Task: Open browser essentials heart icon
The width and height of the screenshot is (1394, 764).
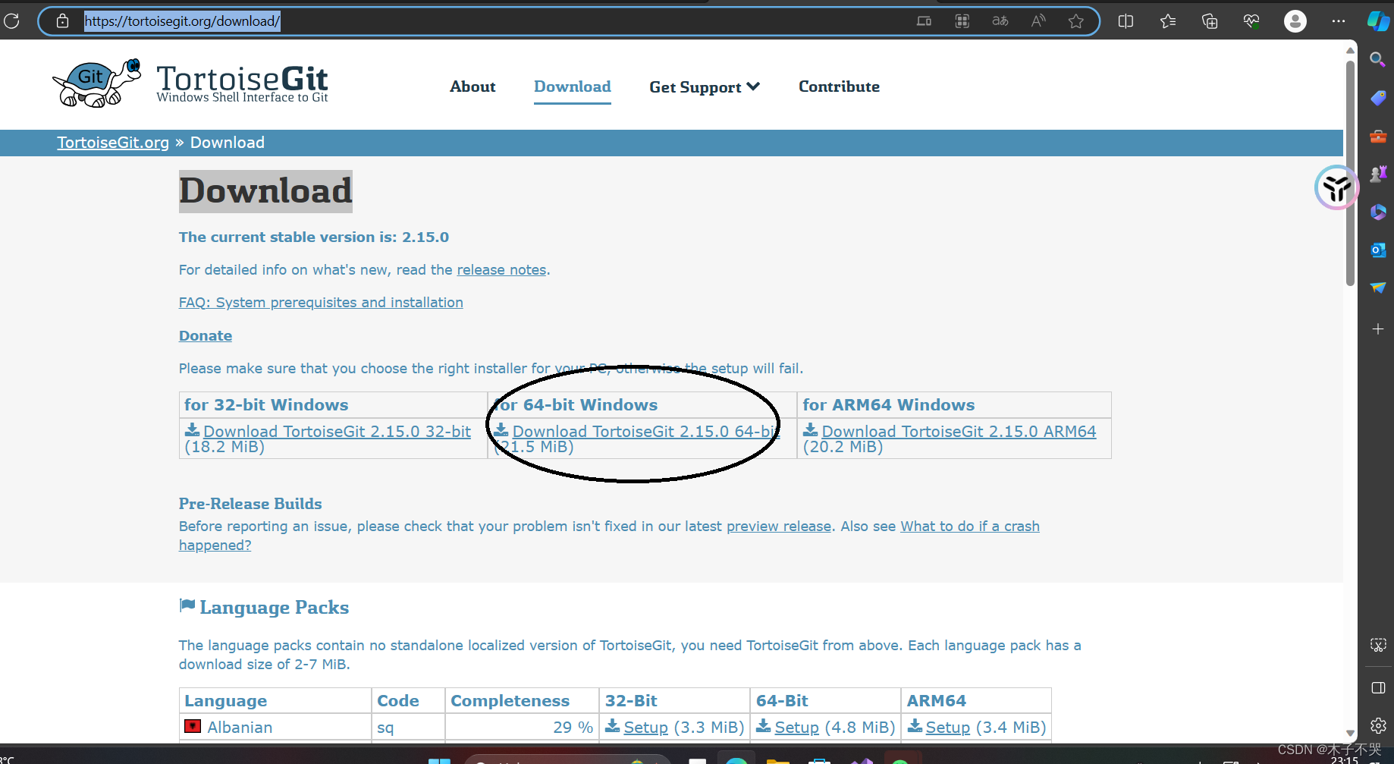Action: 1251,21
